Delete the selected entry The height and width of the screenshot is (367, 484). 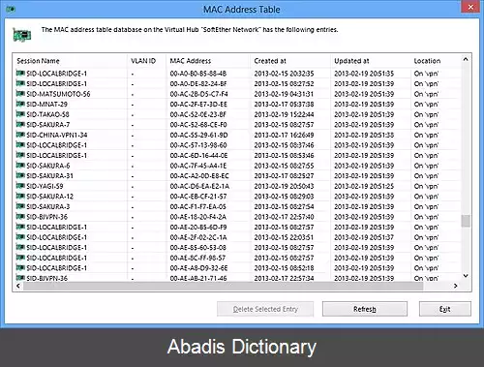click(265, 309)
